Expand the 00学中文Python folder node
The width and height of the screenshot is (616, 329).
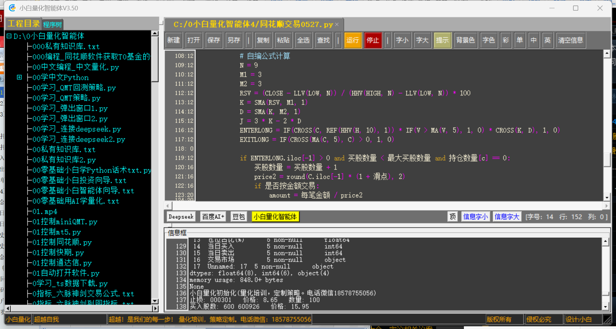point(20,77)
